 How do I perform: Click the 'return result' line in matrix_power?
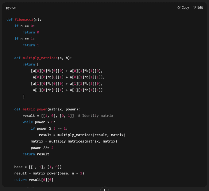[x=36, y=154]
